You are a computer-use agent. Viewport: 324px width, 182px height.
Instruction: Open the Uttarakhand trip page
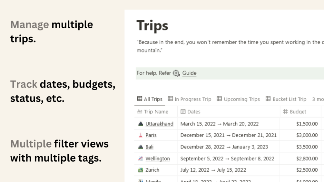point(159,124)
